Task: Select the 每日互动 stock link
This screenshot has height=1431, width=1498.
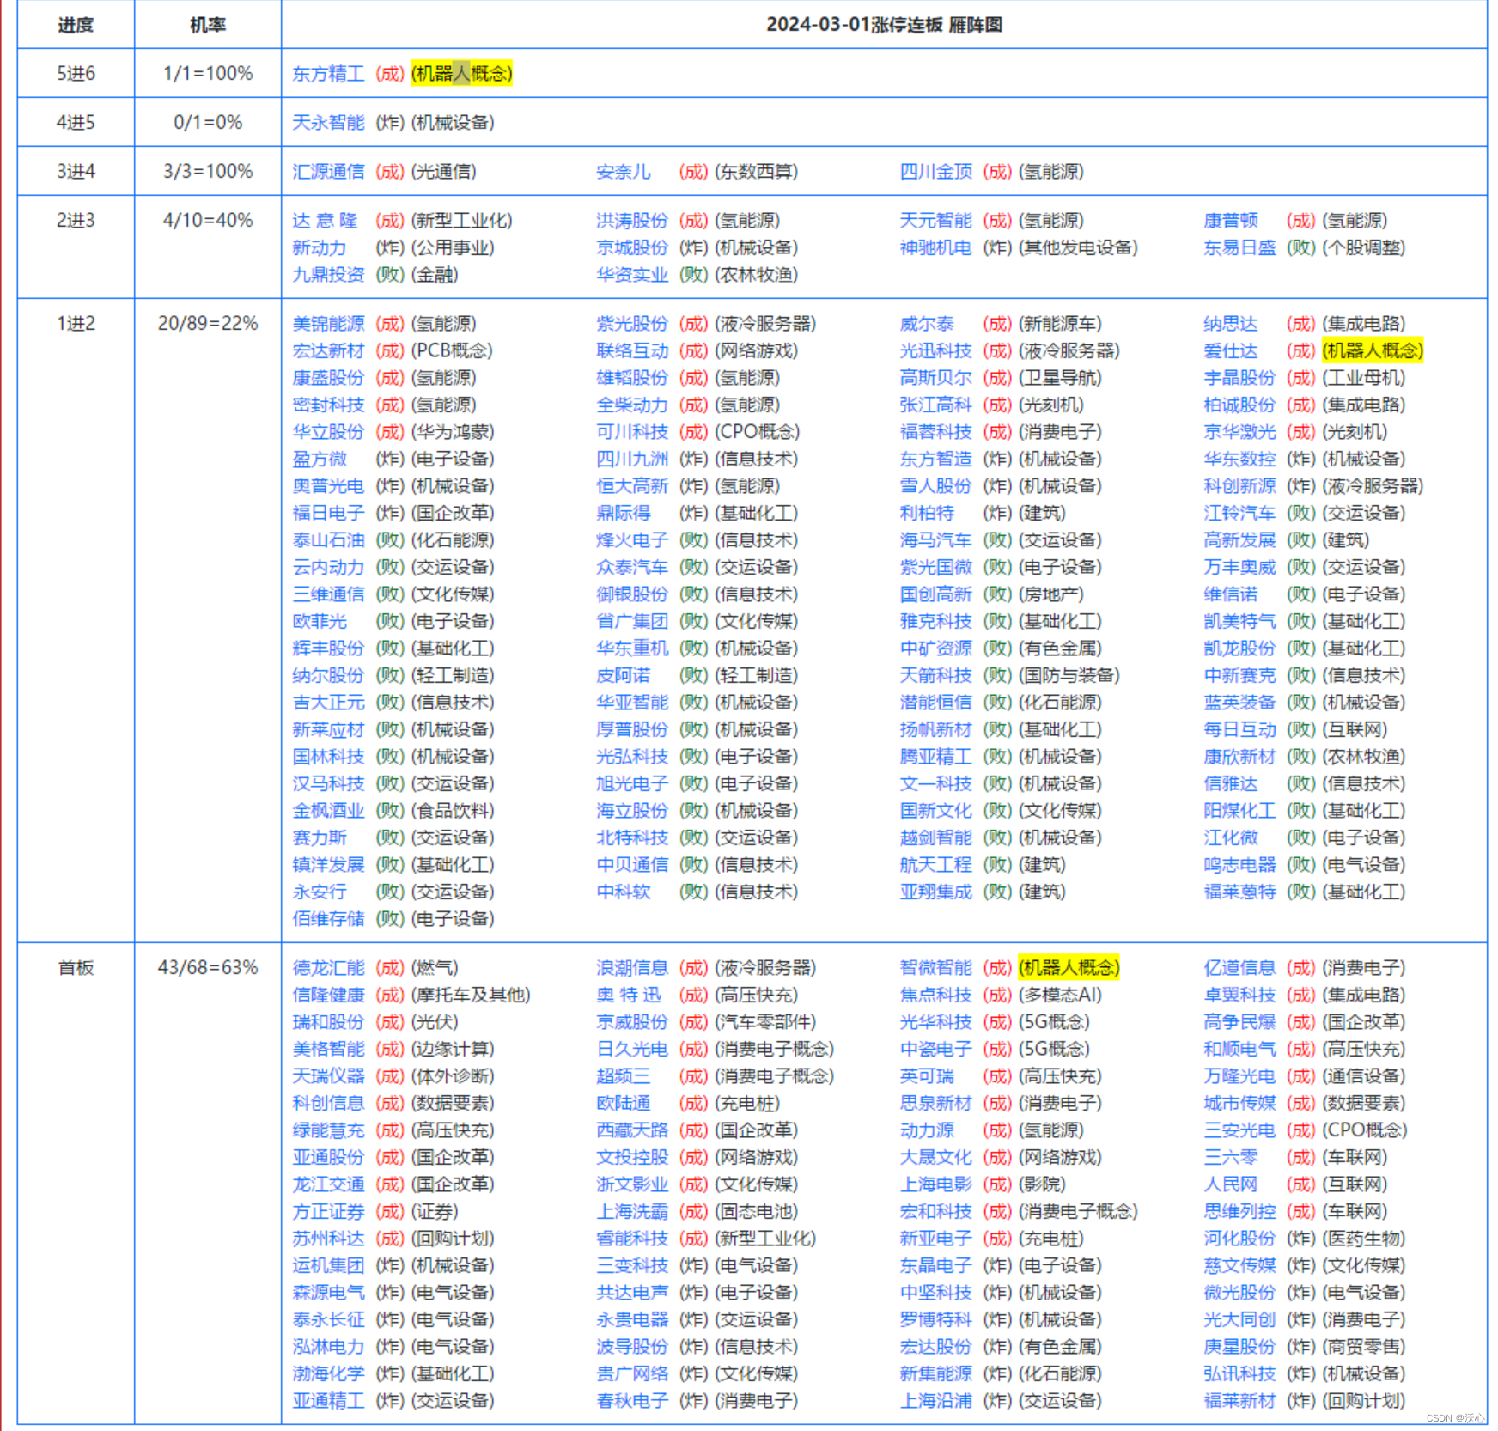Action: click(1239, 729)
